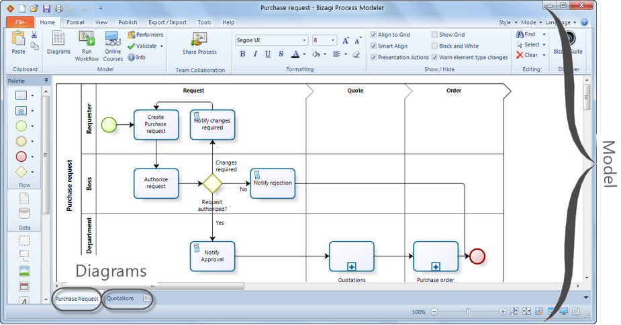Click the zoom out minus button
The height and width of the screenshot is (325, 621).
[x=434, y=312]
